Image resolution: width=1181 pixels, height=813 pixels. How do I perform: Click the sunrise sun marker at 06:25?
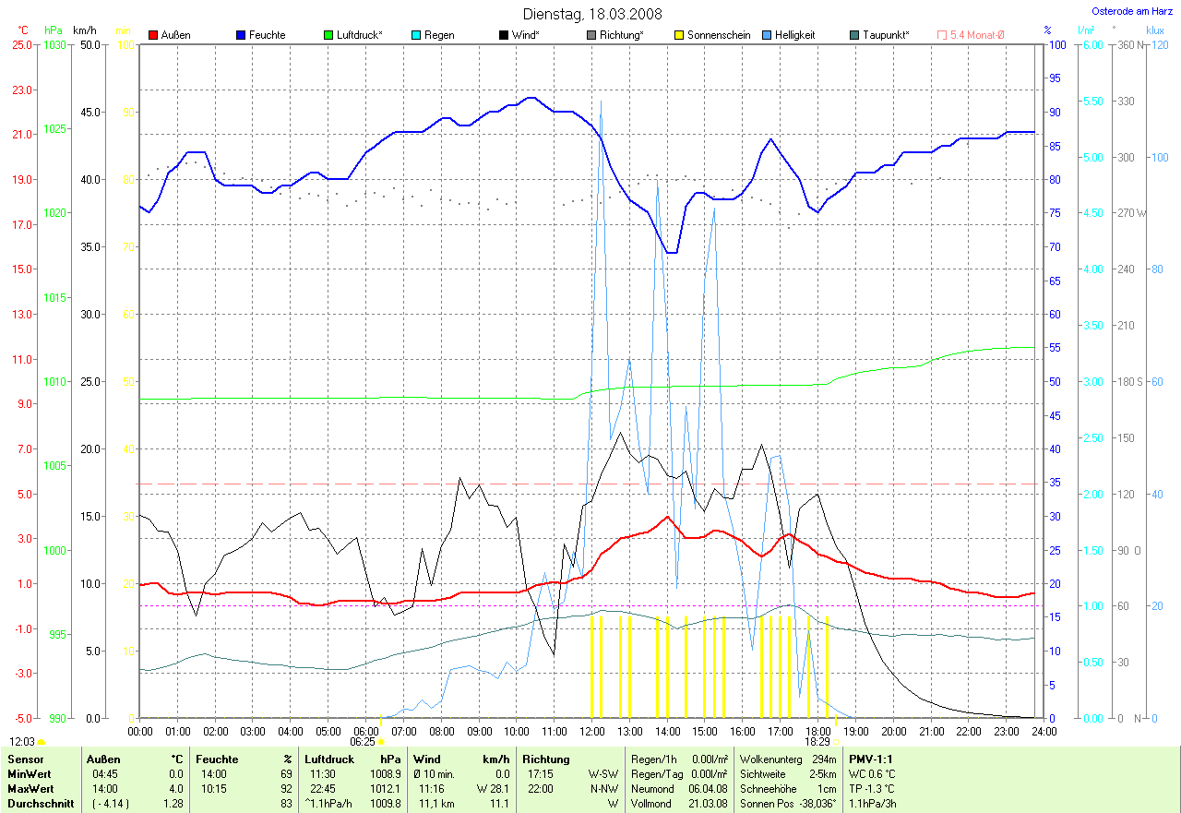[381, 741]
